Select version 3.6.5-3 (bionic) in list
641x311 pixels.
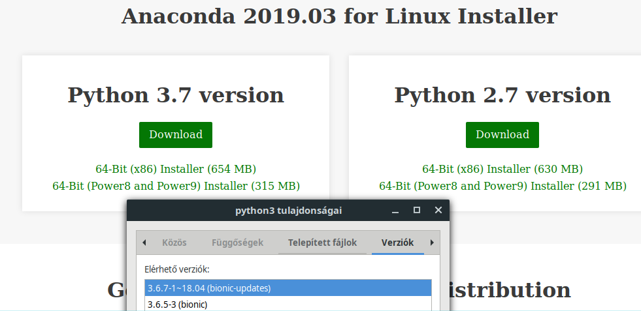288,304
